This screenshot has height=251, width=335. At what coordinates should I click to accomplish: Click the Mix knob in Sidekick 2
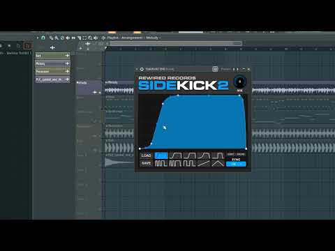pyautogui.click(x=239, y=82)
